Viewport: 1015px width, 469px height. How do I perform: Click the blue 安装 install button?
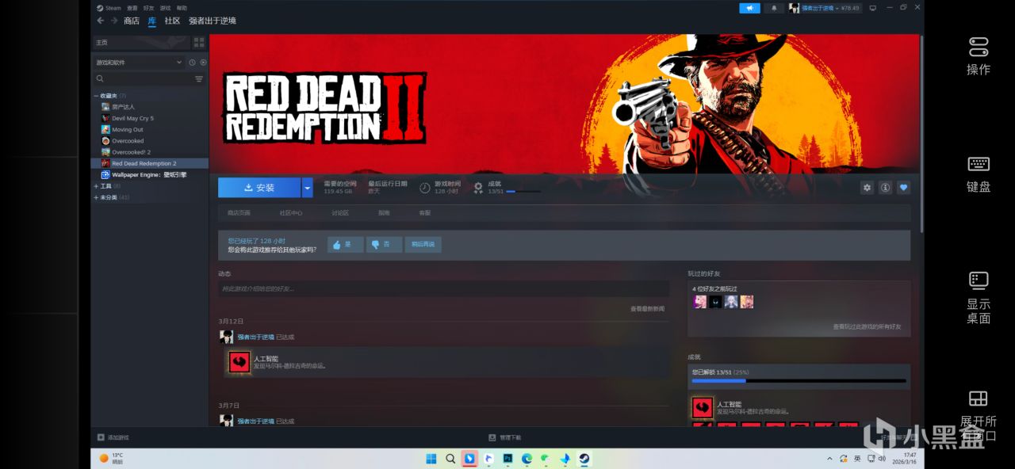click(x=259, y=188)
